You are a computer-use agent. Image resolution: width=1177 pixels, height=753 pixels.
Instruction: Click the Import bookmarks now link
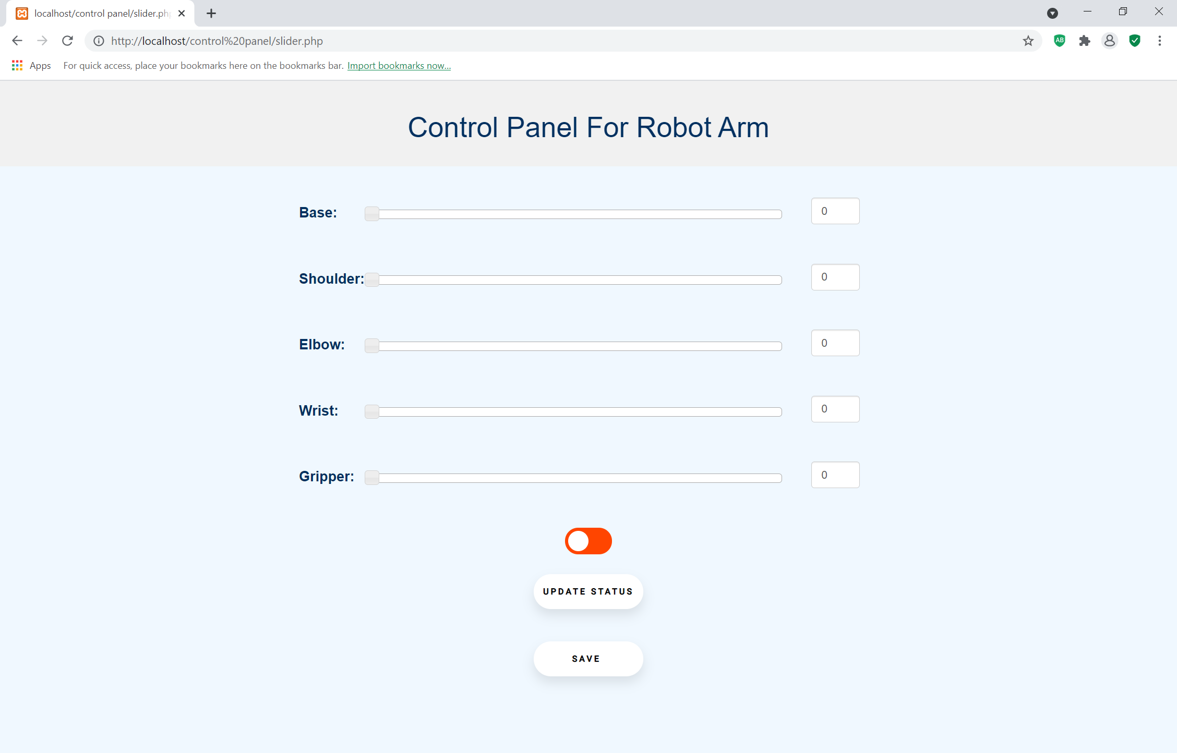coord(399,65)
